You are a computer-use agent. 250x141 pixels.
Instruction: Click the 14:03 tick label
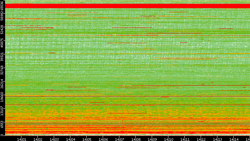point(54,139)
